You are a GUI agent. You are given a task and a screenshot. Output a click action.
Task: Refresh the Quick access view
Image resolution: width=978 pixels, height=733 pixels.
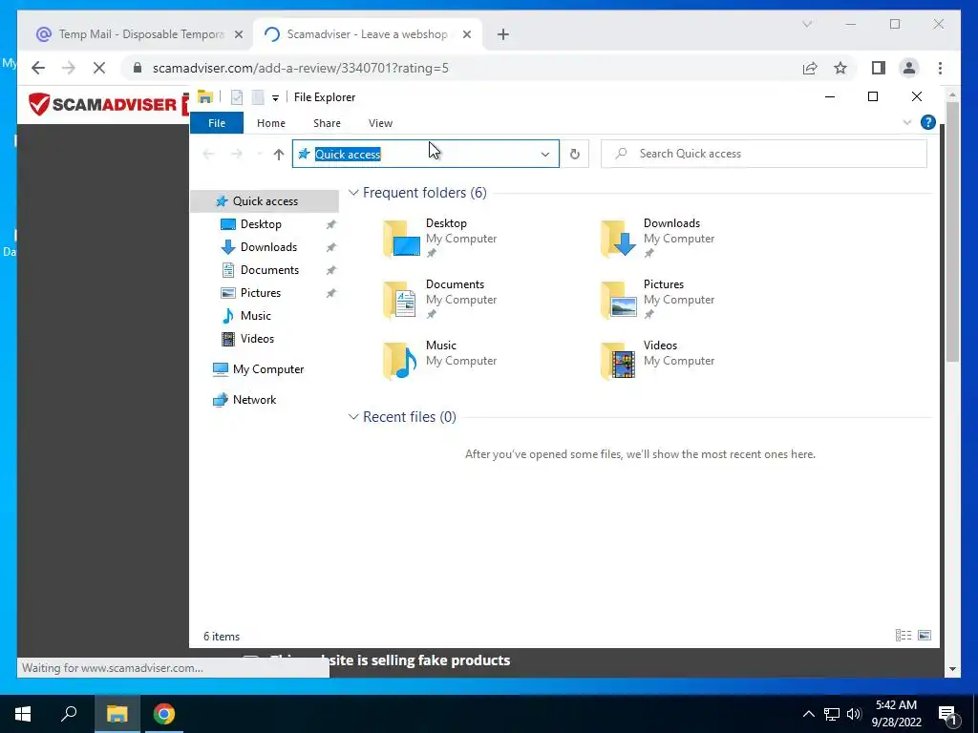click(x=574, y=154)
